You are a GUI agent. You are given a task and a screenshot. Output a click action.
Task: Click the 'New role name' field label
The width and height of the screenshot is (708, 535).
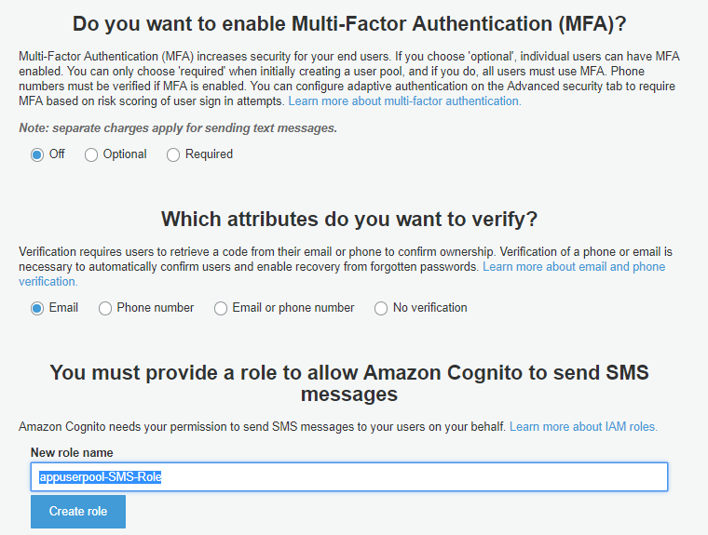pyautogui.click(x=72, y=453)
